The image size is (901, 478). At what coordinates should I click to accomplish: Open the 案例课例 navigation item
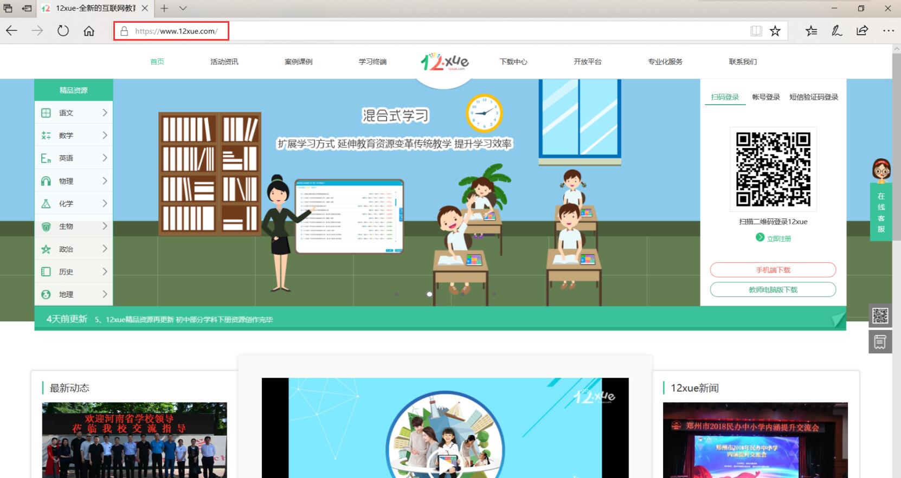click(299, 62)
